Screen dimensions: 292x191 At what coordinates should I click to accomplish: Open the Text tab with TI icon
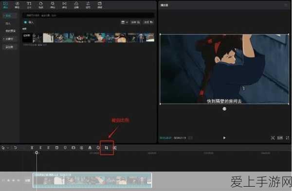29,5
